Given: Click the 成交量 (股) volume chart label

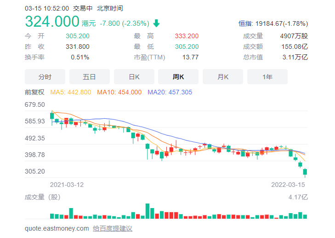Looking at the screenshot, I should click(x=43, y=197).
